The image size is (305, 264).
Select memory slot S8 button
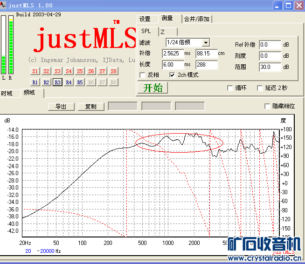tap(114, 71)
